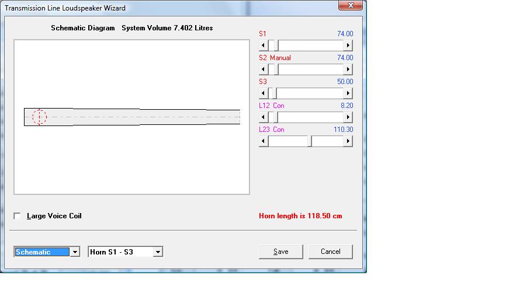Click the Horn length is 118.50 cm text
The height and width of the screenshot is (286, 506).
click(300, 216)
